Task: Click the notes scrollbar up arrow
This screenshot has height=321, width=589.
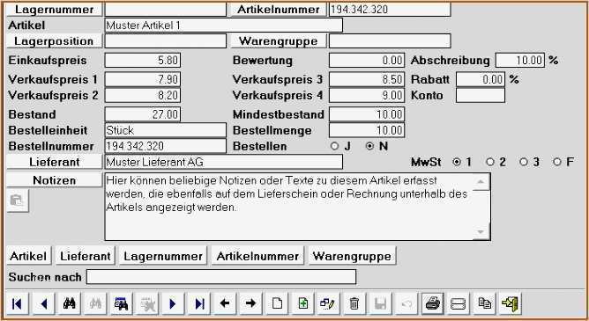Action: [x=481, y=182]
